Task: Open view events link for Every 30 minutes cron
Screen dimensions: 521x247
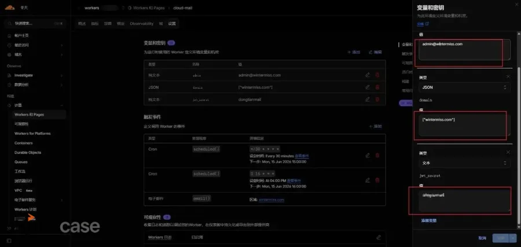Action: click(x=302, y=156)
